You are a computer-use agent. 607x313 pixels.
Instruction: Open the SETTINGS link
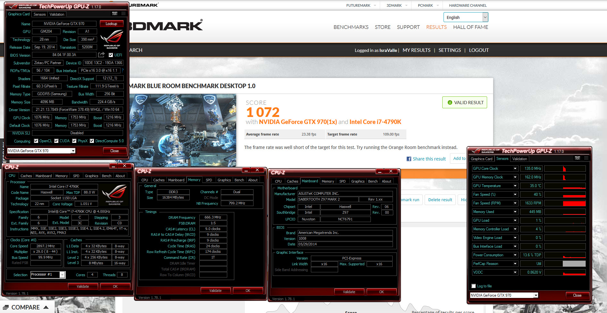point(450,50)
